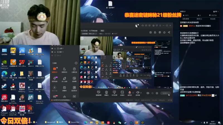This screenshot has width=223, height=125.
Task: Open the 视频连麦 tool in the toolbox
Action: (x=55, y=79)
